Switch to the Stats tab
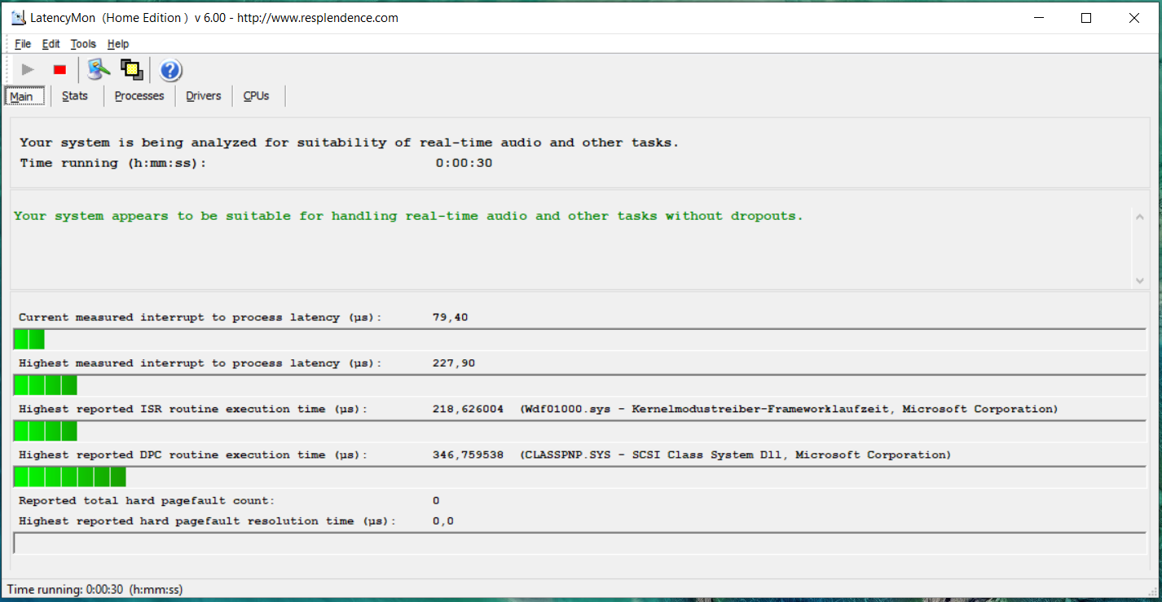This screenshot has width=1162, height=602. click(x=75, y=96)
